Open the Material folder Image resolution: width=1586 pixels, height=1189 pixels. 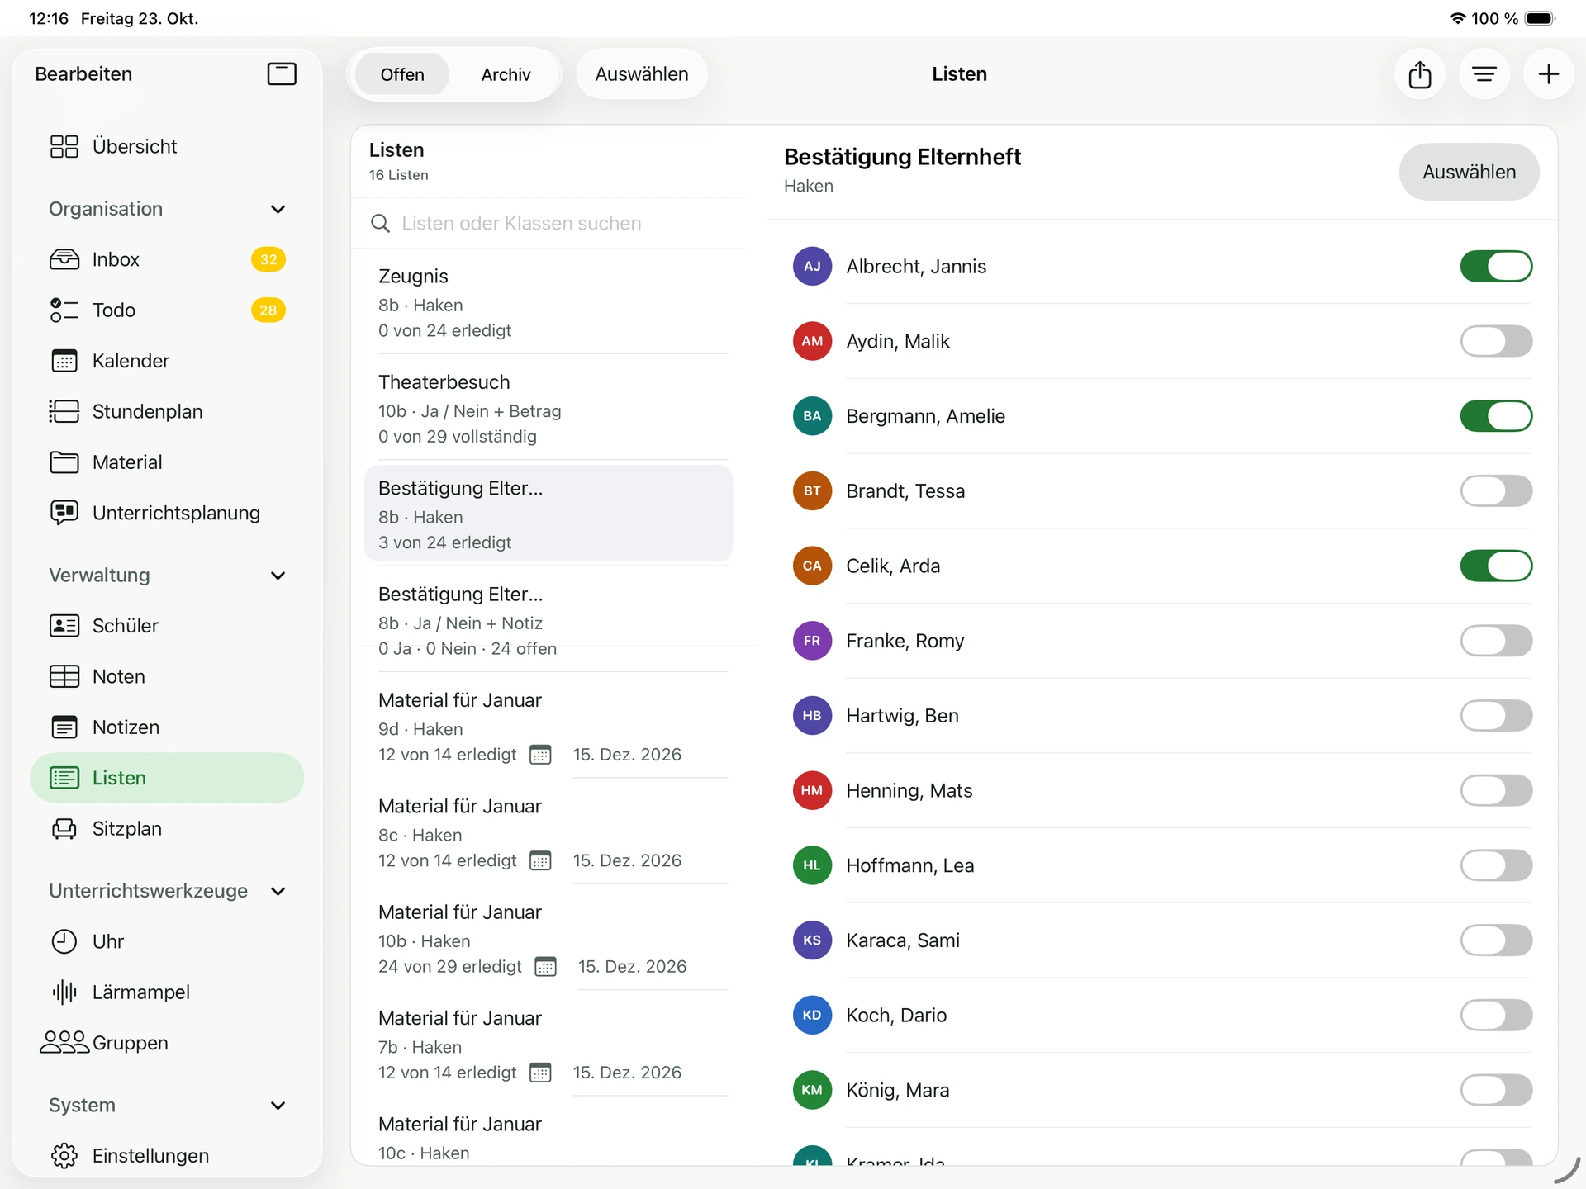pyautogui.click(x=167, y=462)
